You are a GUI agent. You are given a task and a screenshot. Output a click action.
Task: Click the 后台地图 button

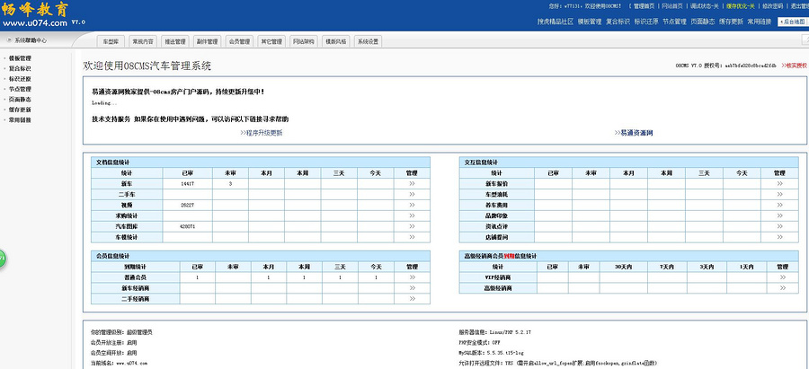coord(793,22)
